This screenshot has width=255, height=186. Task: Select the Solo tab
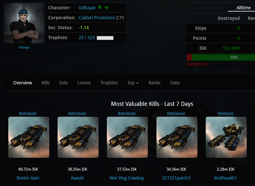click(x=63, y=83)
